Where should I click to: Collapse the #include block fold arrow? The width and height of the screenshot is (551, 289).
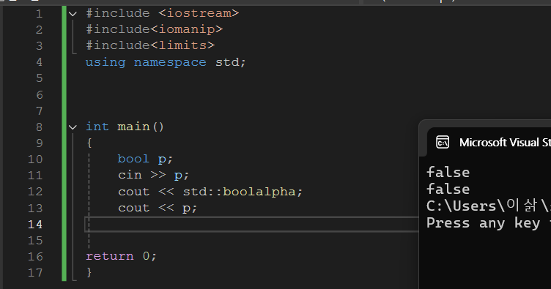(73, 14)
